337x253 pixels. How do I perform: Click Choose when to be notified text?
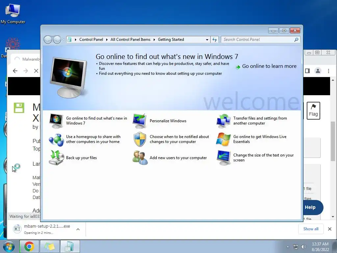tap(179, 139)
